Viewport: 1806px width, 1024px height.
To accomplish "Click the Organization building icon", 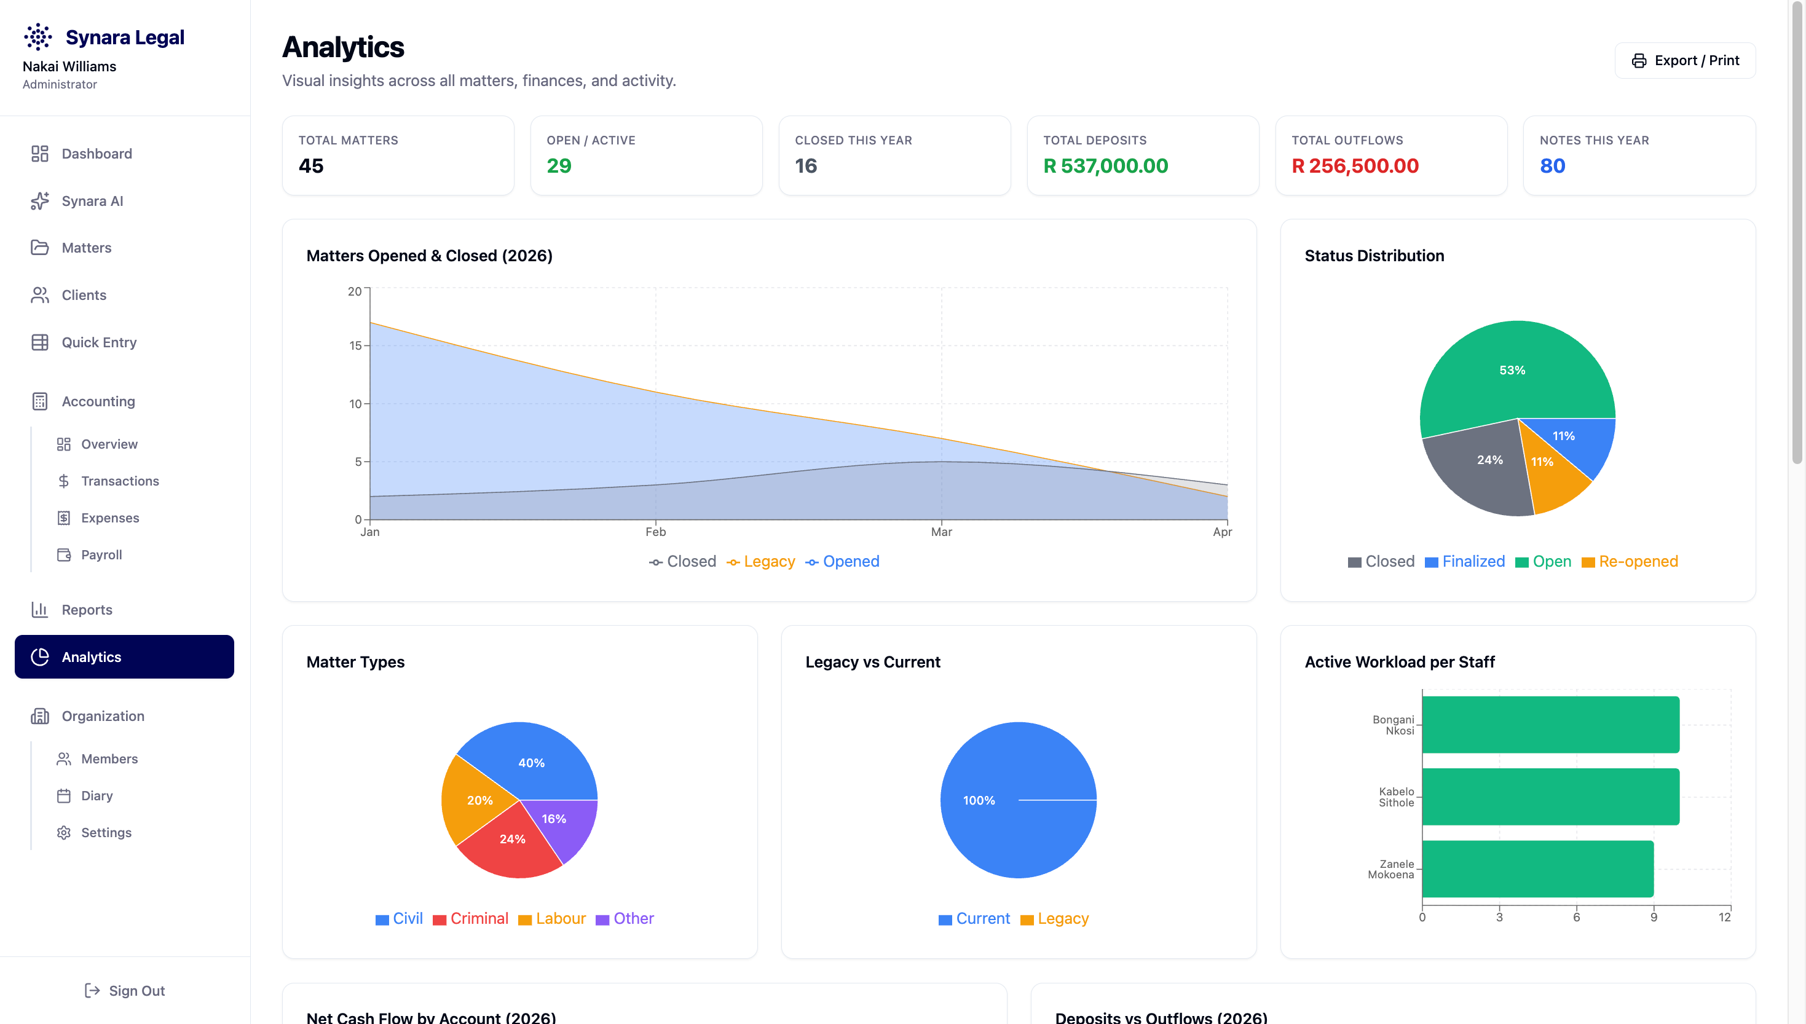I will 39,715.
